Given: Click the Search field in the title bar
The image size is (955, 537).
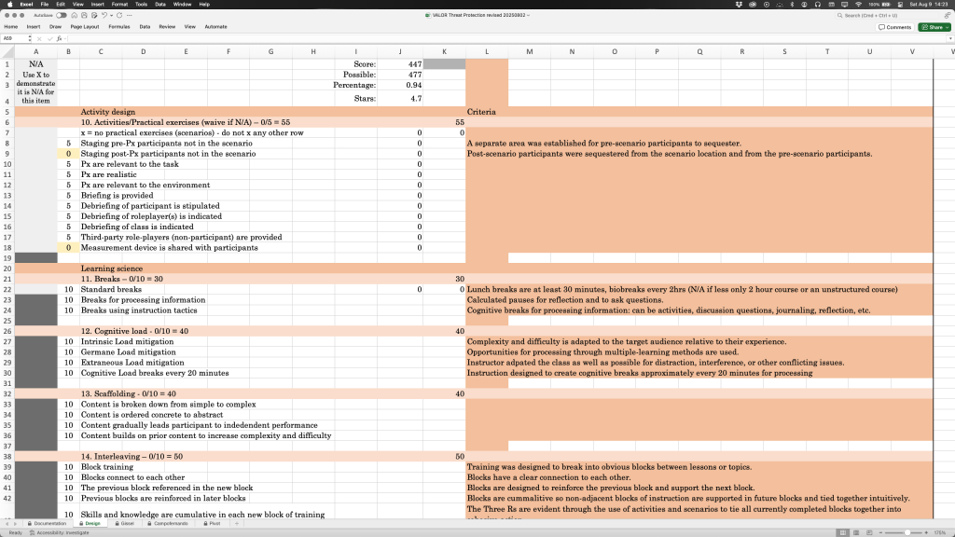Looking at the screenshot, I should (x=888, y=15).
